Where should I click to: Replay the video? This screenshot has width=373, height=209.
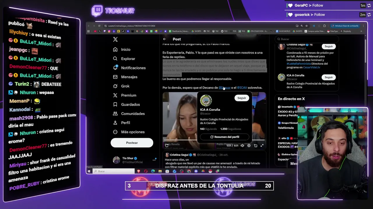[167, 146]
